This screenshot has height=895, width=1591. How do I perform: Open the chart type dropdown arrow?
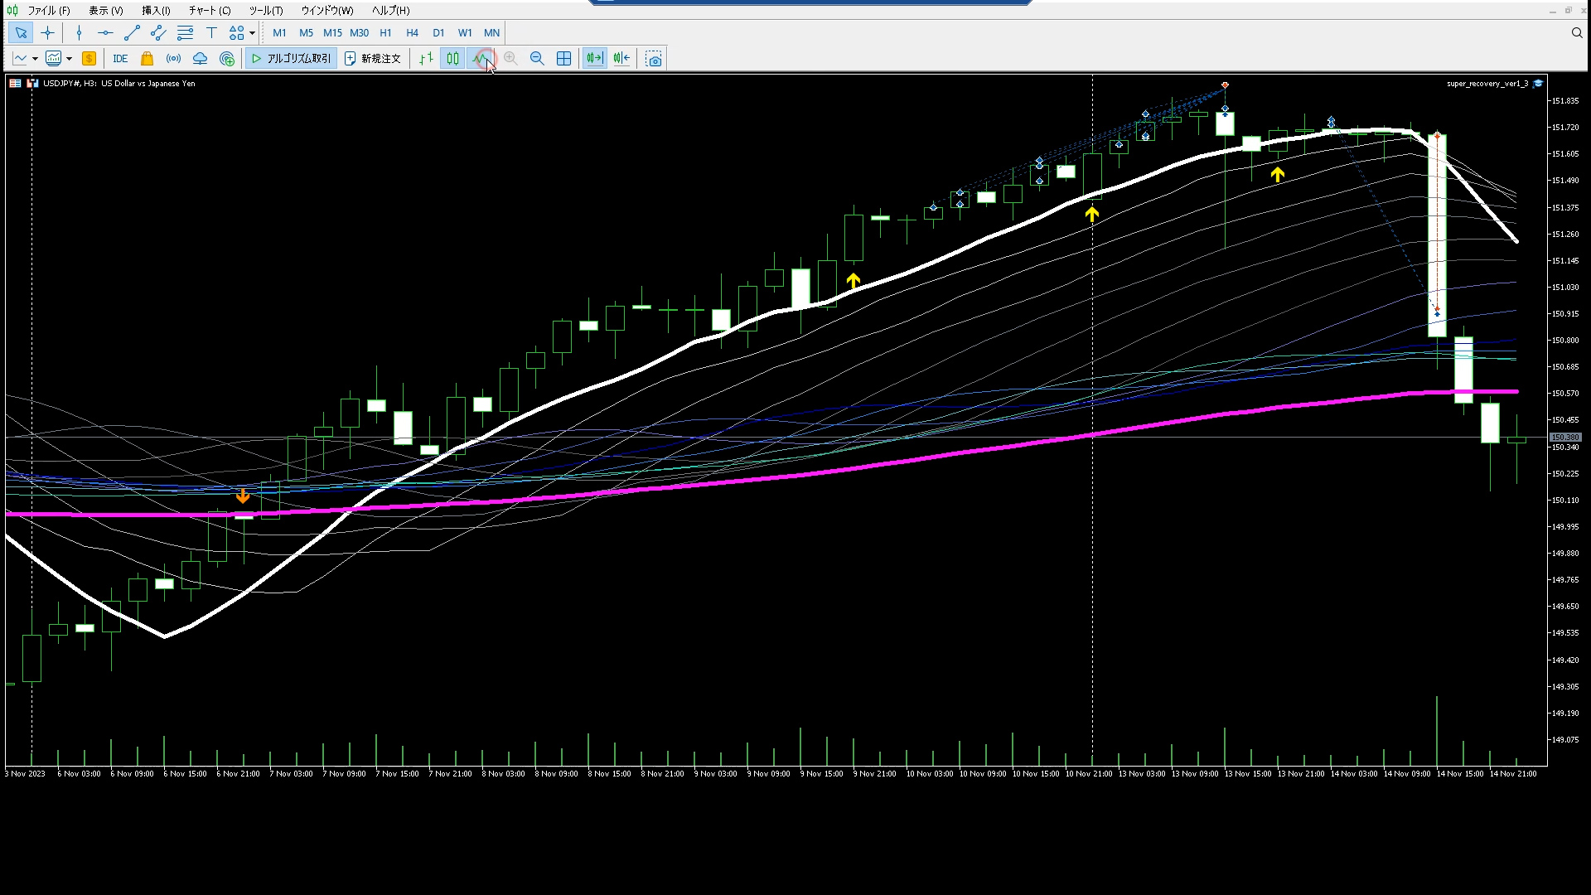point(35,59)
